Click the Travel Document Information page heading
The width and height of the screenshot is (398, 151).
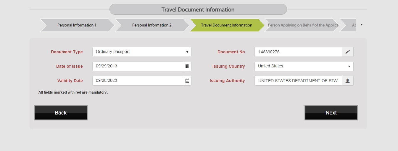(198, 9)
